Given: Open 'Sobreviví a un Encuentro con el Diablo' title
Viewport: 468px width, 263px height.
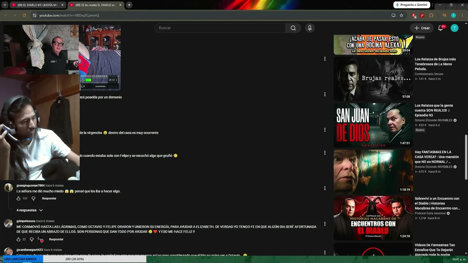Looking at the screenshot, I should tap(437, 203).
